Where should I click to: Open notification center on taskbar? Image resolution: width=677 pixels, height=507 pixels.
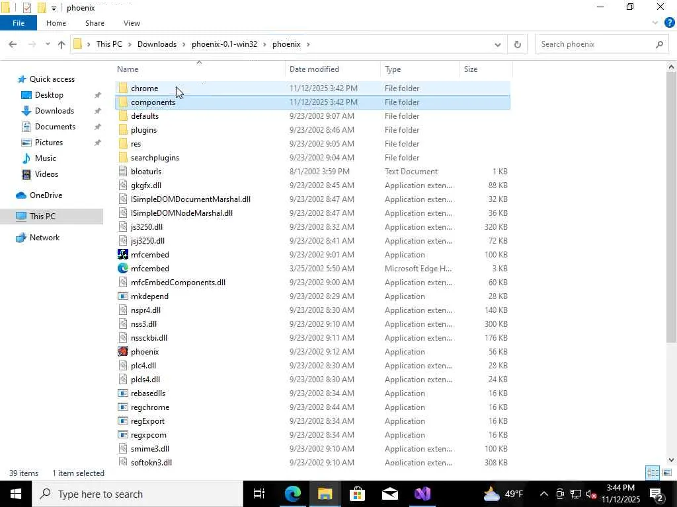[658, 494]
